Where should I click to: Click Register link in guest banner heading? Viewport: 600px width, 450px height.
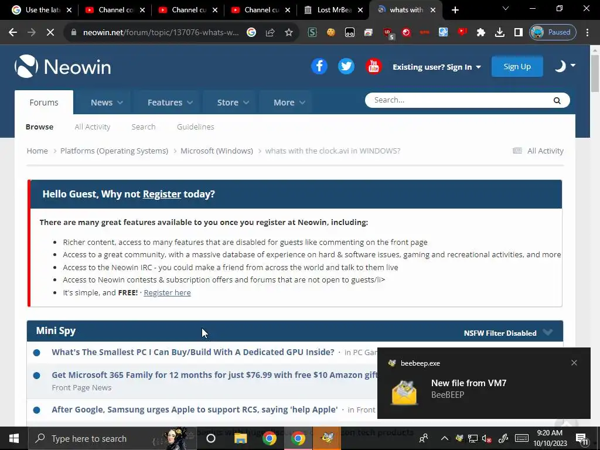[x=162, y=194]
